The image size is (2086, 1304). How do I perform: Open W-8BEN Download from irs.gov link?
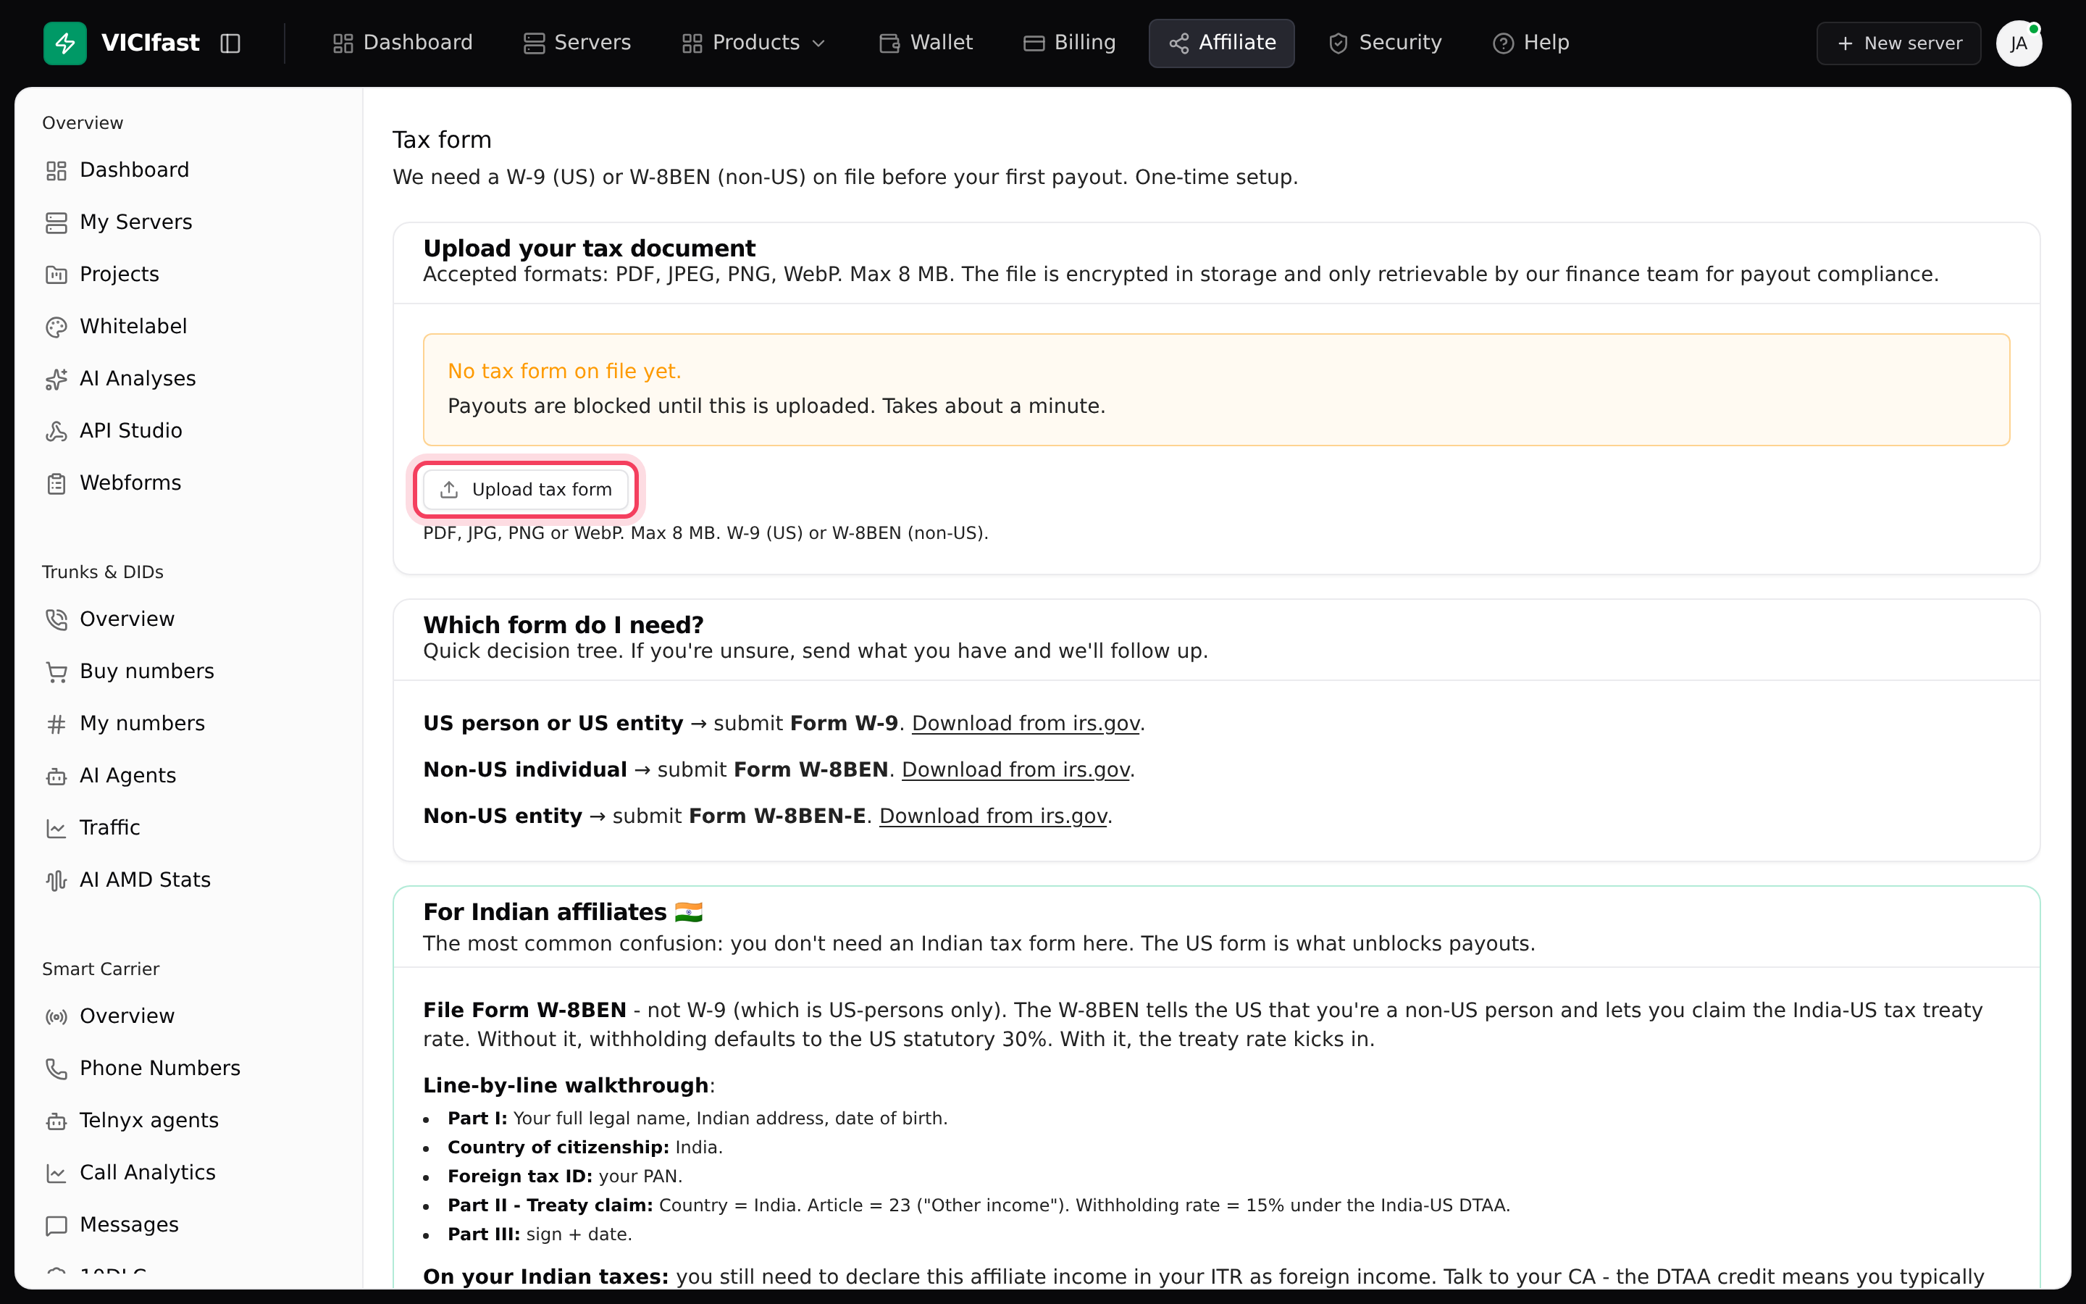(x=1015, y=770)
